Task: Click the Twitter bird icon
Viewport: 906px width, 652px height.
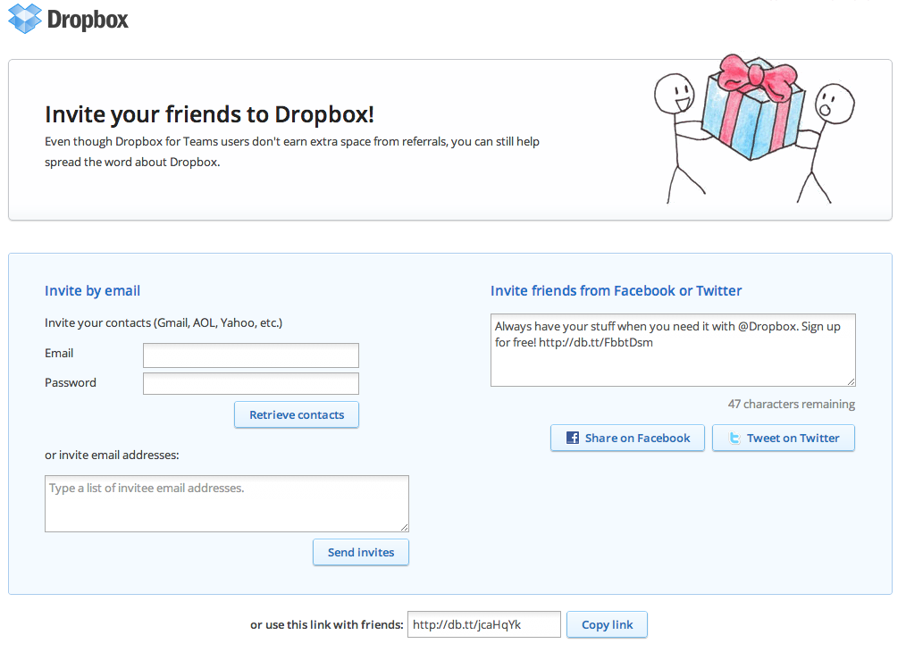Action: pos(734,438)
